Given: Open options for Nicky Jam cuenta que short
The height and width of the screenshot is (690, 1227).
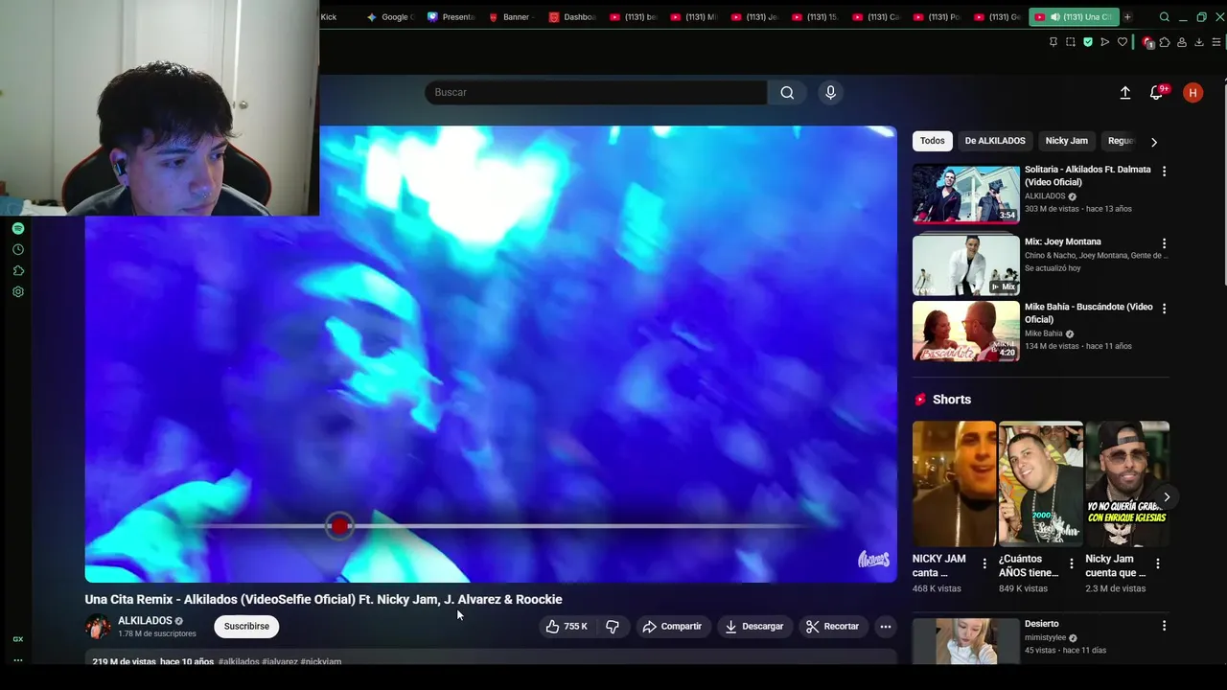Looking at the screenshot, I should (x=1157, y=563).
